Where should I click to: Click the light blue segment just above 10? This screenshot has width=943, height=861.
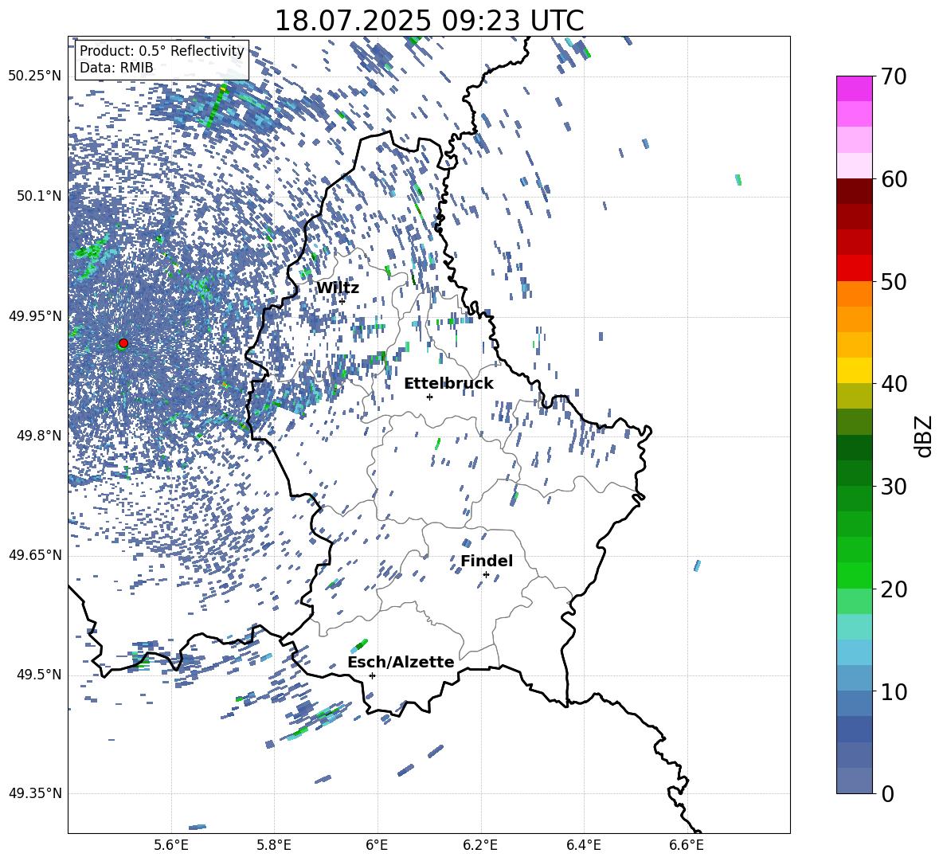click(854, 678)
